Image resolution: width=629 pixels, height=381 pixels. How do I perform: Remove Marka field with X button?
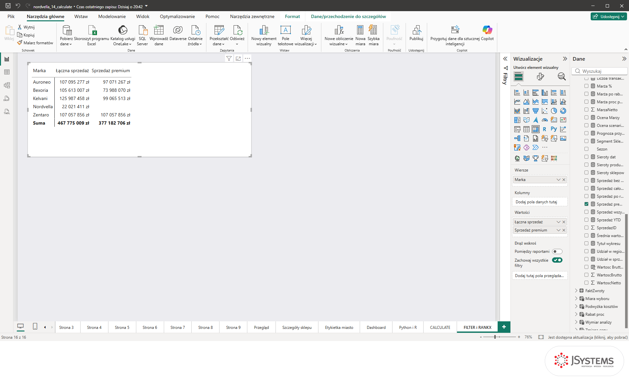[564, 180]
